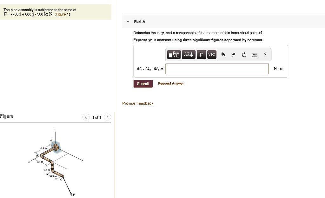325x198 pixels.
Task: Request the answer for Part A
Action: click(x=171, y=83)
